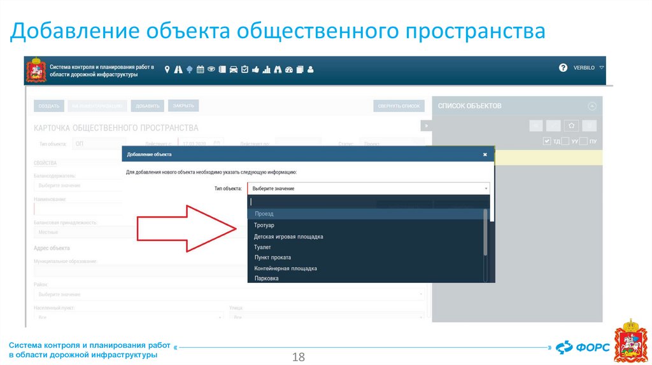This screenshot has width=652, height=365.
Task: Open help via question mark icon
Action: click(x=563, y=67)
